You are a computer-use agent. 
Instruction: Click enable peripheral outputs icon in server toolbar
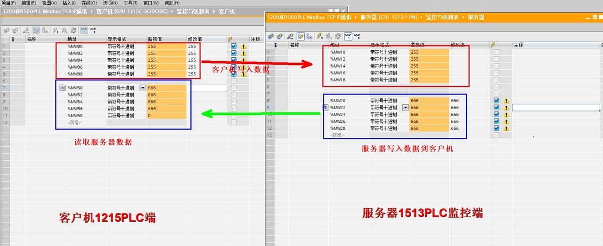[x=338, y=36]
